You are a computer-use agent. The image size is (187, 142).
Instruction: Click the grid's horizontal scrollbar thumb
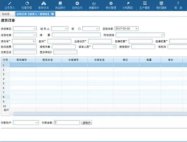click(100, 114)
